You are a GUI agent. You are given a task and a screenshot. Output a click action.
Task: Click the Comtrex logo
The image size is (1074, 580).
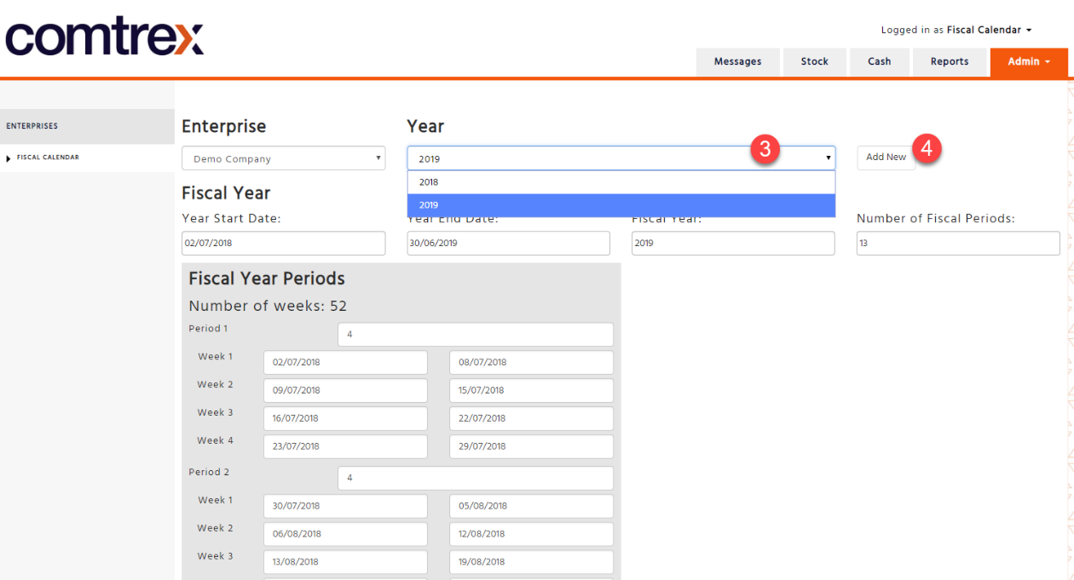pyautogui.click(x=105, y=39)
